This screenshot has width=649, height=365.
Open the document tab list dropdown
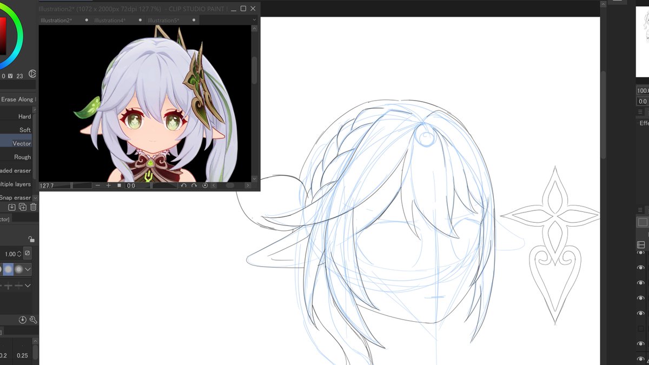tap(254, 20)
